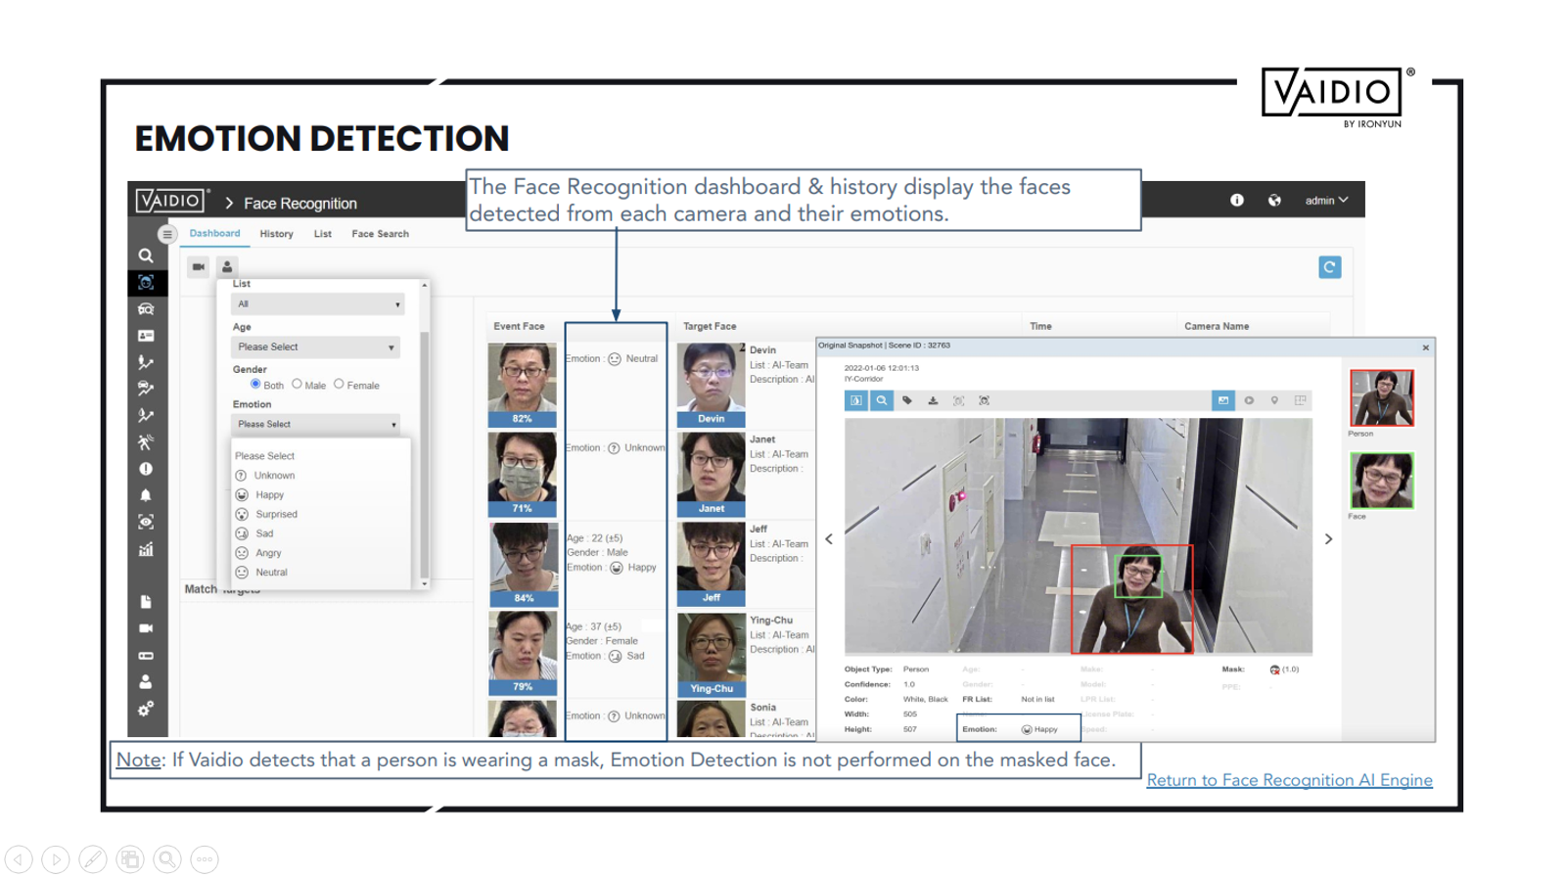Viewport: 1565px width, 877px height.
Task: Open the bell notifications sidebar icon
Action: 146,495
